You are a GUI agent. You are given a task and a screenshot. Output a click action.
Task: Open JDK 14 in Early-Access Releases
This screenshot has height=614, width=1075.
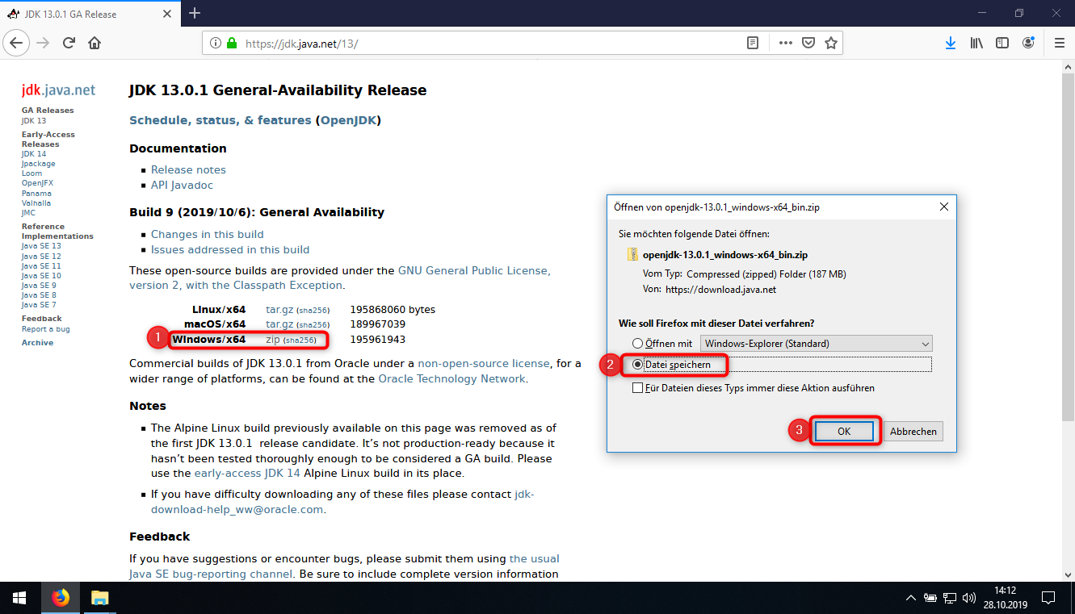tap(34, 153)
